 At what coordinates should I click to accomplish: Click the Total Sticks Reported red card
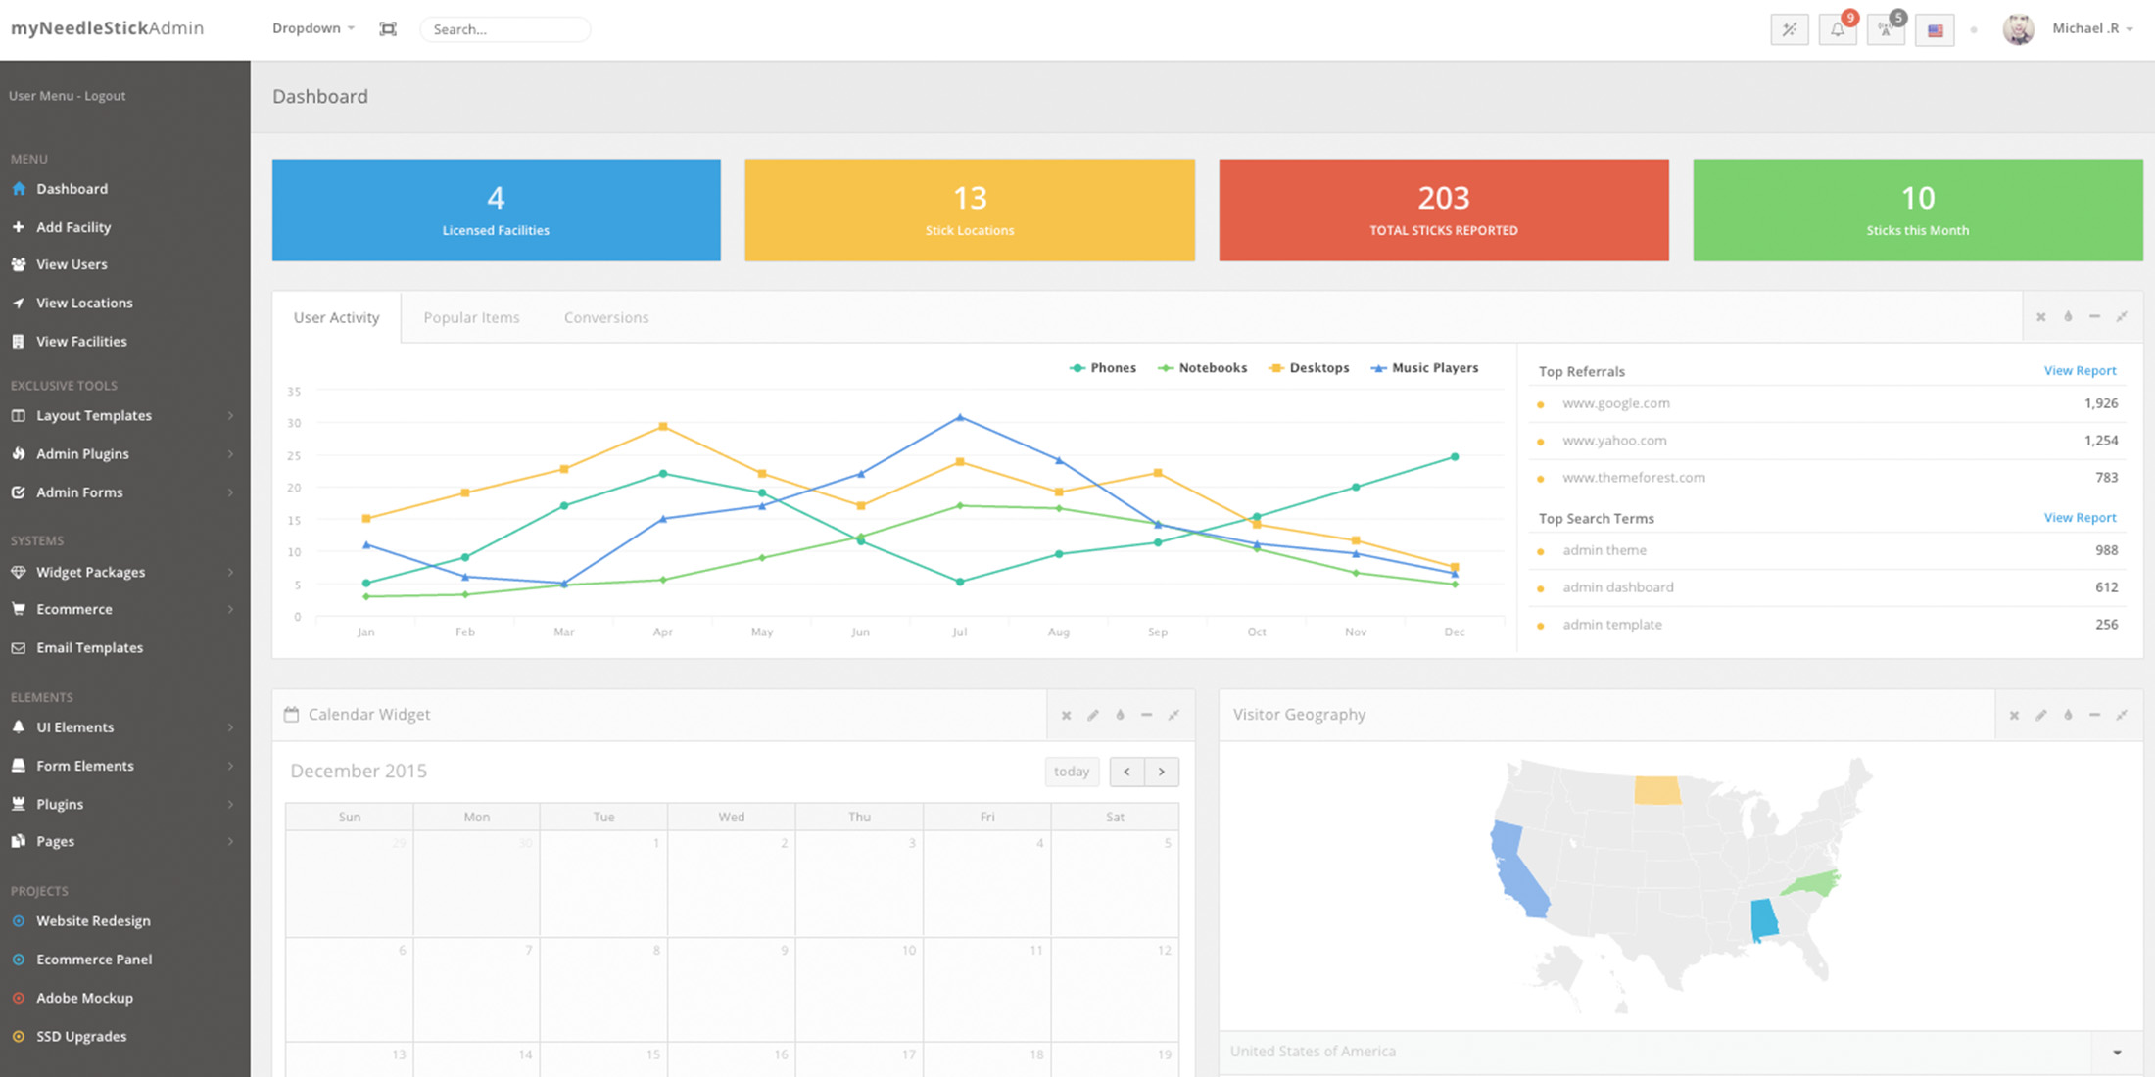pos(1444,211)
